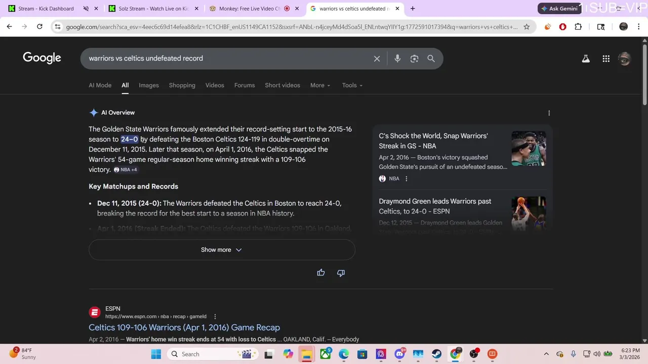
Task: Select the Forums search tab
Action: coord(245,85)
